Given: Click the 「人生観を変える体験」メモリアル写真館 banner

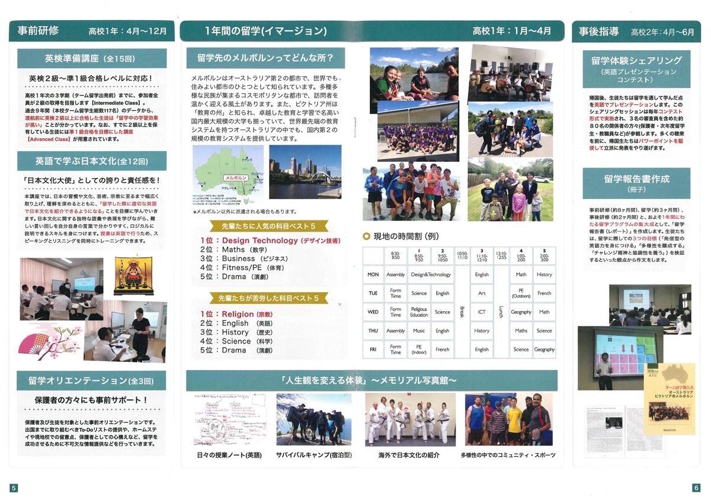Looking at the screenshot, I should coord(371,380).
